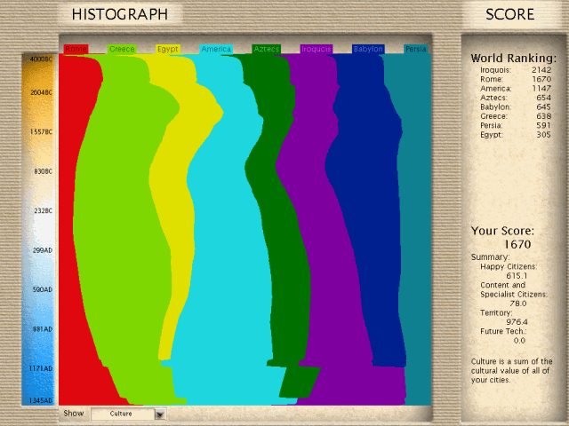The height and width of the screenshot is (426, 569).
Task: Click the 299AD timeline label
Action: coord(43,250)
